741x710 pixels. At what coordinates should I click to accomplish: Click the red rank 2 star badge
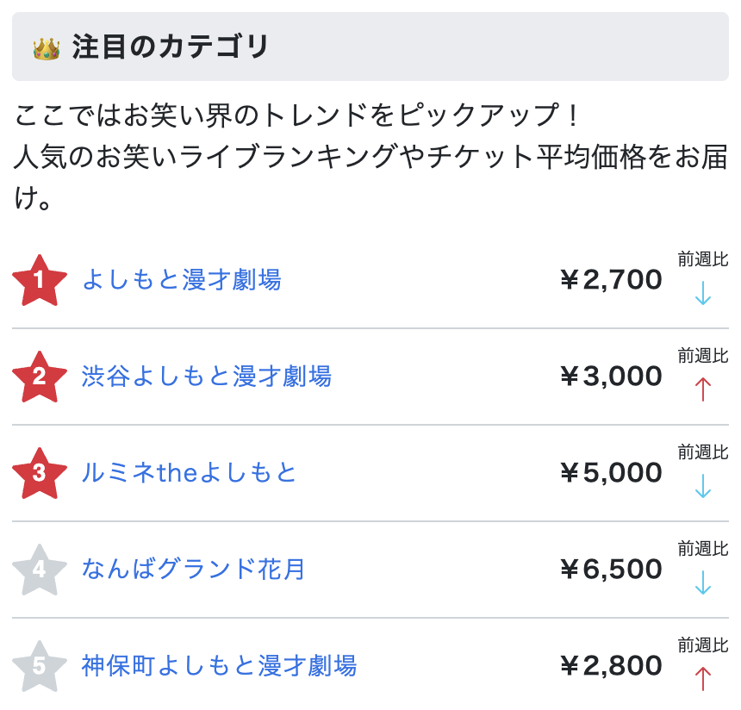click(39, 377)
